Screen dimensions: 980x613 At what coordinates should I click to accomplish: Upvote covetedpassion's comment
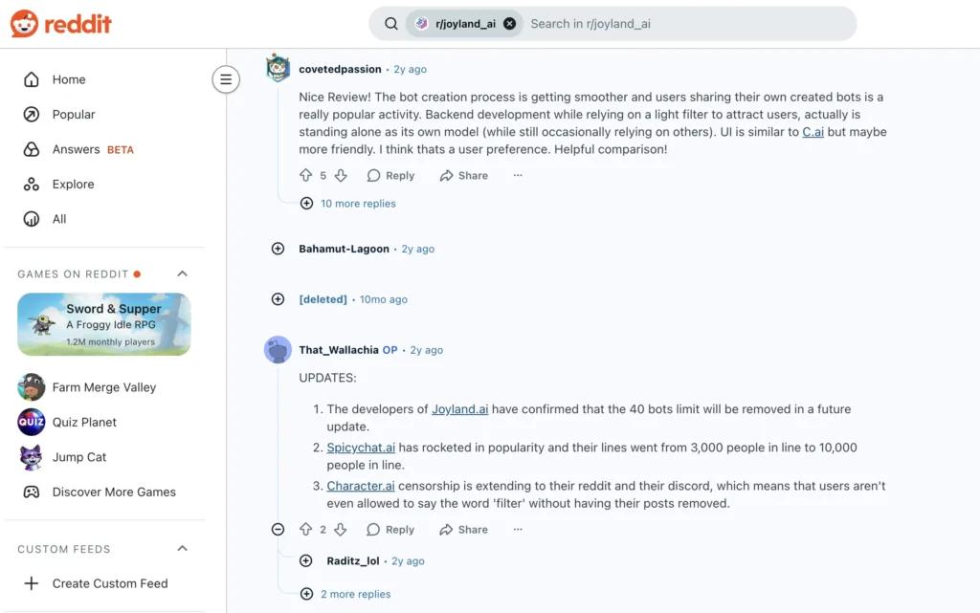click(x=306, y=176)
